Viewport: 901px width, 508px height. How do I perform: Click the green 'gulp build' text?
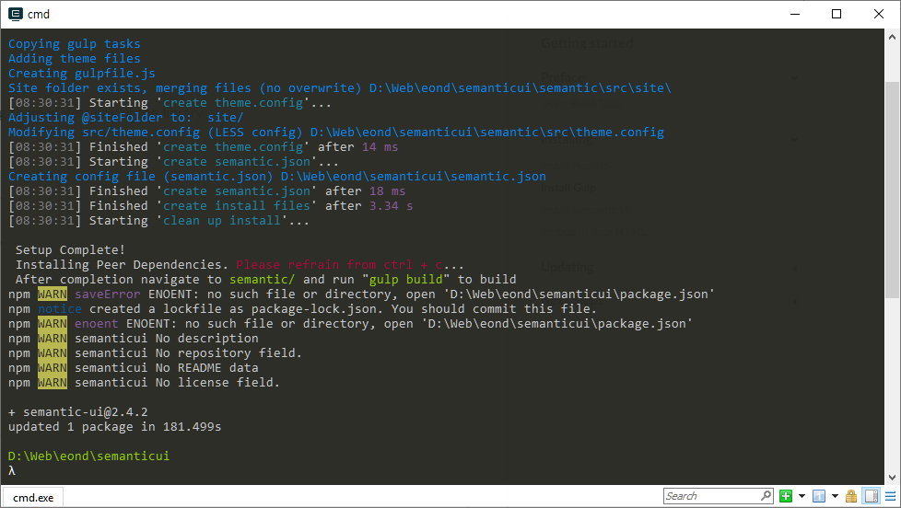point(405,279)
